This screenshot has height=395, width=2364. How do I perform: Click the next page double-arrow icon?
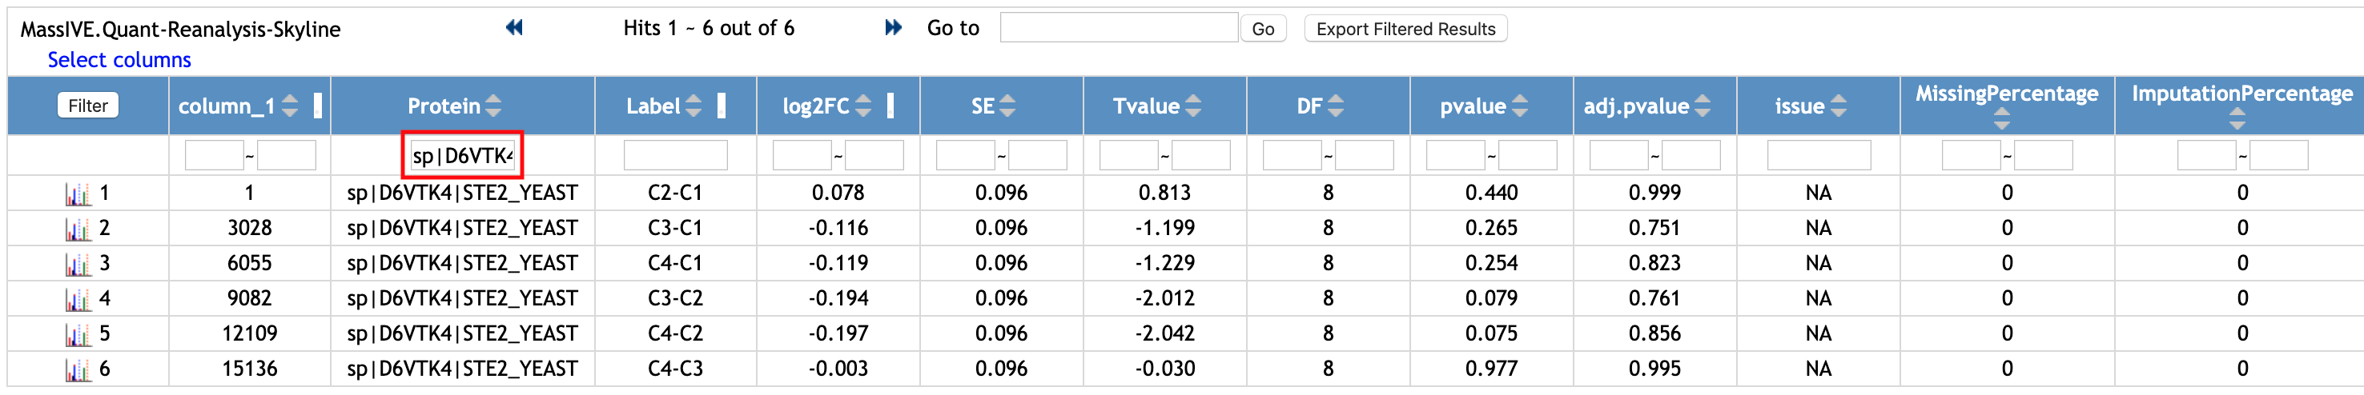point(892,27)
